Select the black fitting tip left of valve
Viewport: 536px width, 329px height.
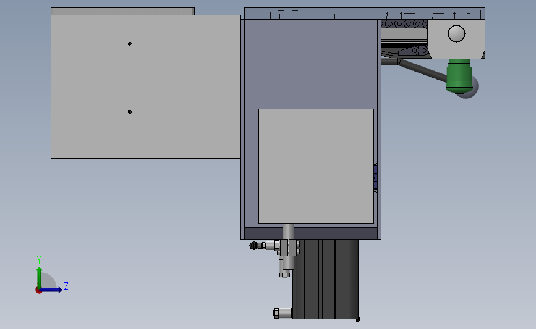tap(253, 246)
